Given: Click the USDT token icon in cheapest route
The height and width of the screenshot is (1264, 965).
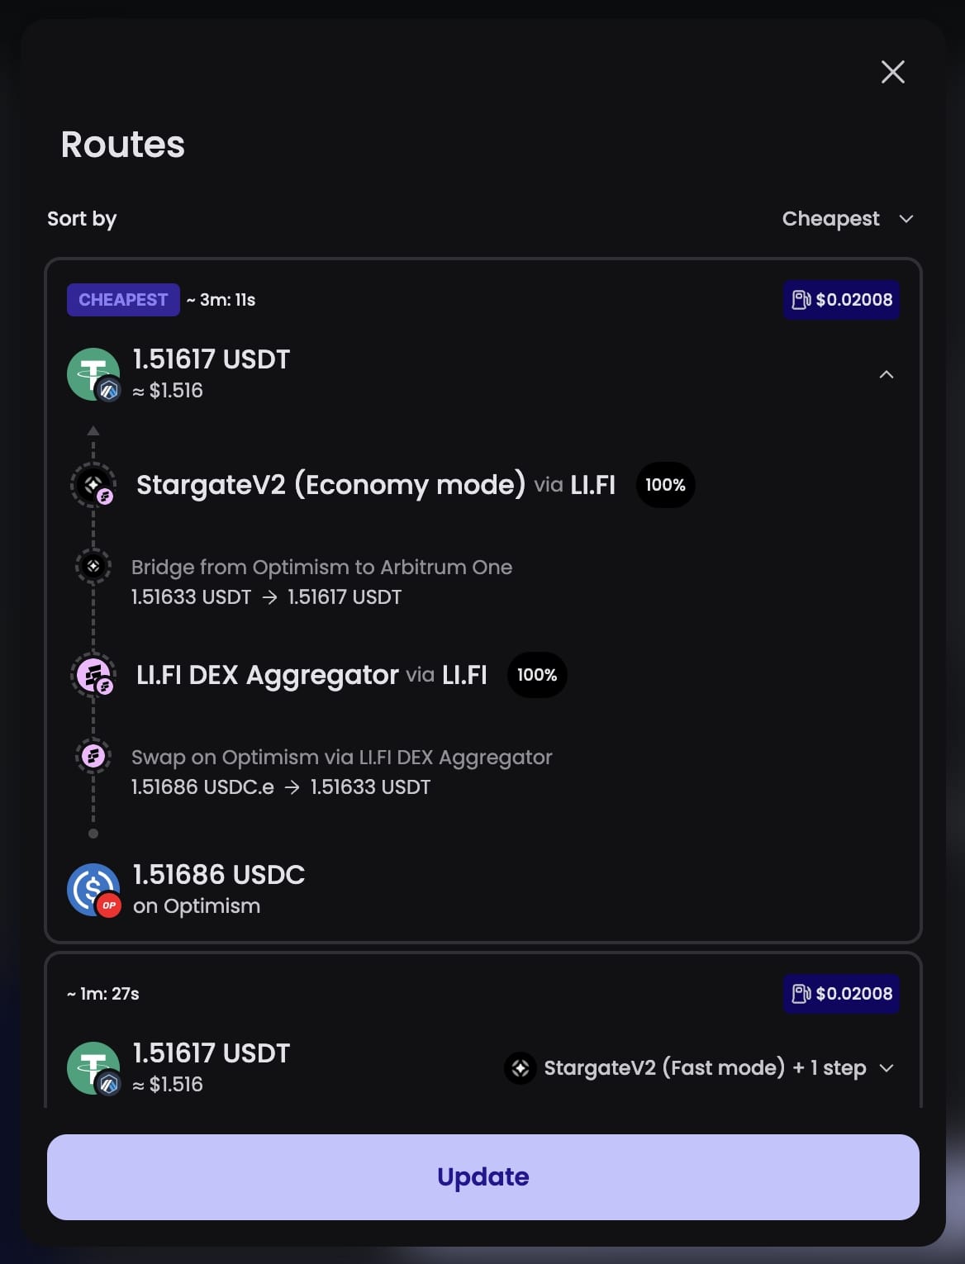Looking at the screenshot, I should pos(93,374).
